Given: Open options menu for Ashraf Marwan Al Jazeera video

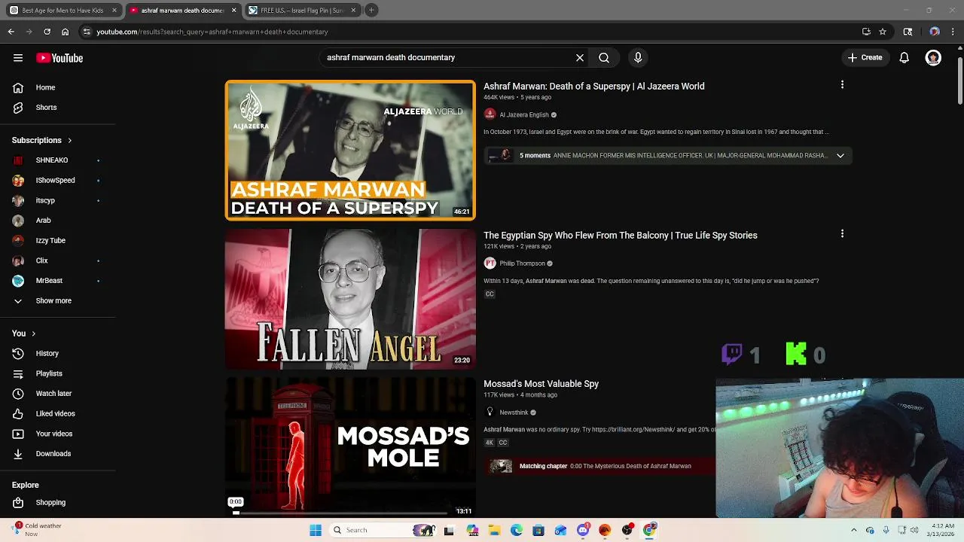Looking at the screenshot, I should pos(842,85).
